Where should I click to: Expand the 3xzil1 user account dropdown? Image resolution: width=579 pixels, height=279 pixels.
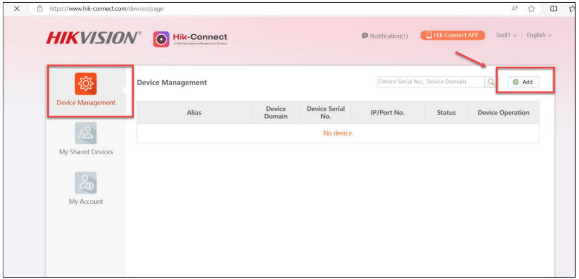[x=506, y=35]
